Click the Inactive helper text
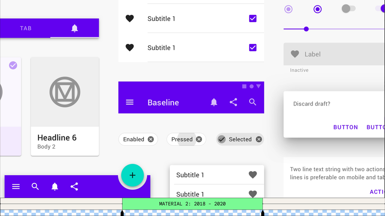 [299, 70]
